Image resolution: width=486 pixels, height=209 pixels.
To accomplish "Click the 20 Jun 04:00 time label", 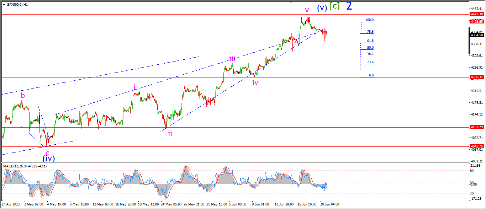I will [x=329, y=205].
